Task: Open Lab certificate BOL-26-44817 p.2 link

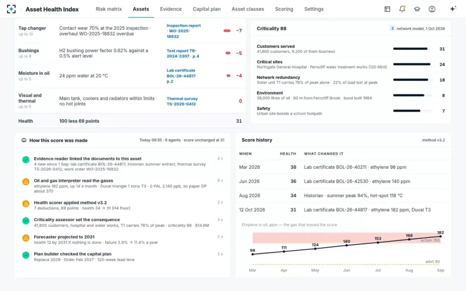Action: tap(182, 76)
